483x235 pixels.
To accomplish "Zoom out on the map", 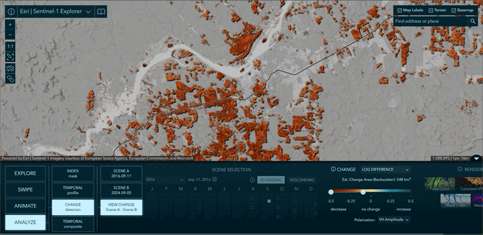I will click(x=10, y=34).
